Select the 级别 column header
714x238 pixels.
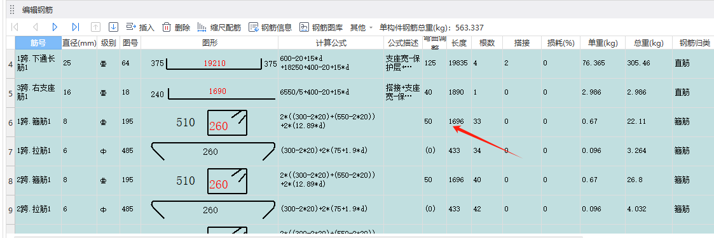tap(109, 43)
